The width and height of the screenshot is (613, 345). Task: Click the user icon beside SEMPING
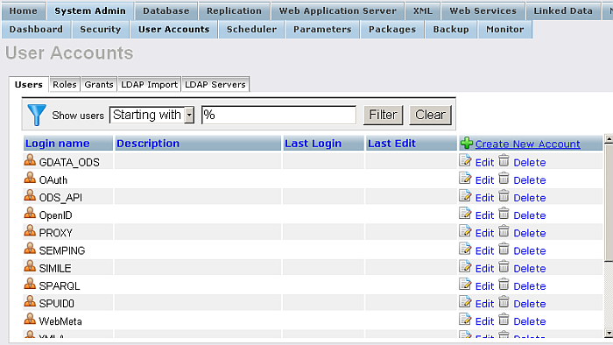tap(30, 248)
